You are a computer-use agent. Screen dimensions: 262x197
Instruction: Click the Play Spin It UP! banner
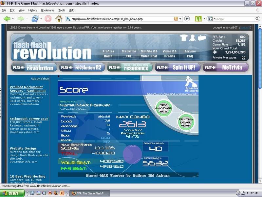point(178,67)
